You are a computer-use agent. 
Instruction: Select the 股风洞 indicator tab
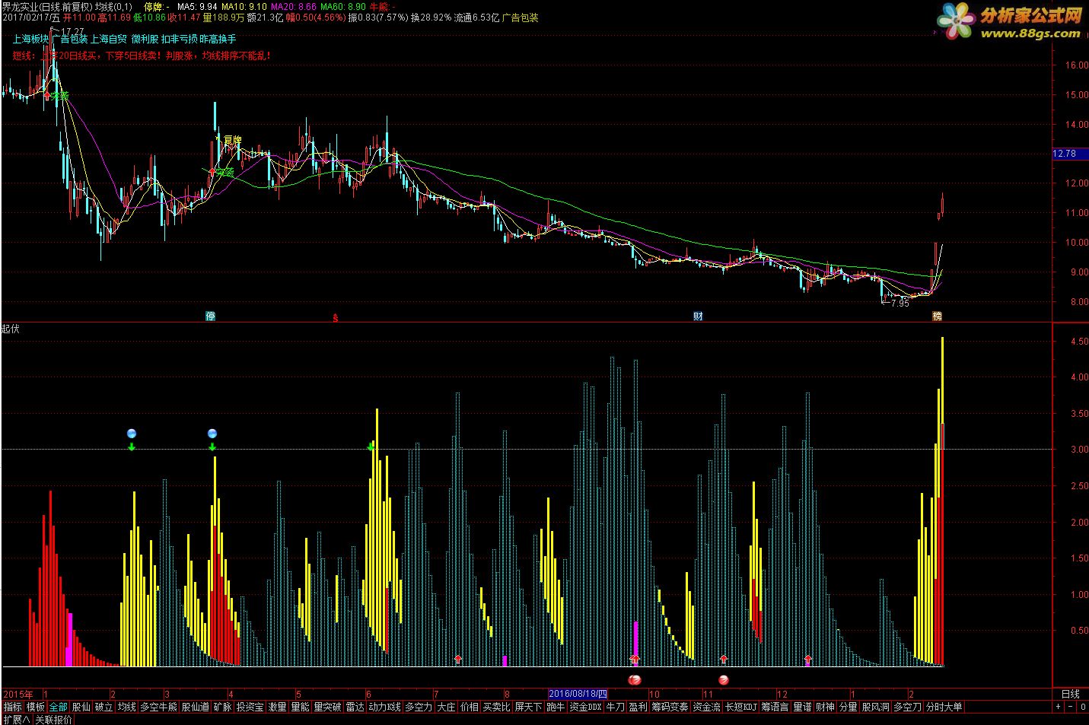tap(876, 707)
